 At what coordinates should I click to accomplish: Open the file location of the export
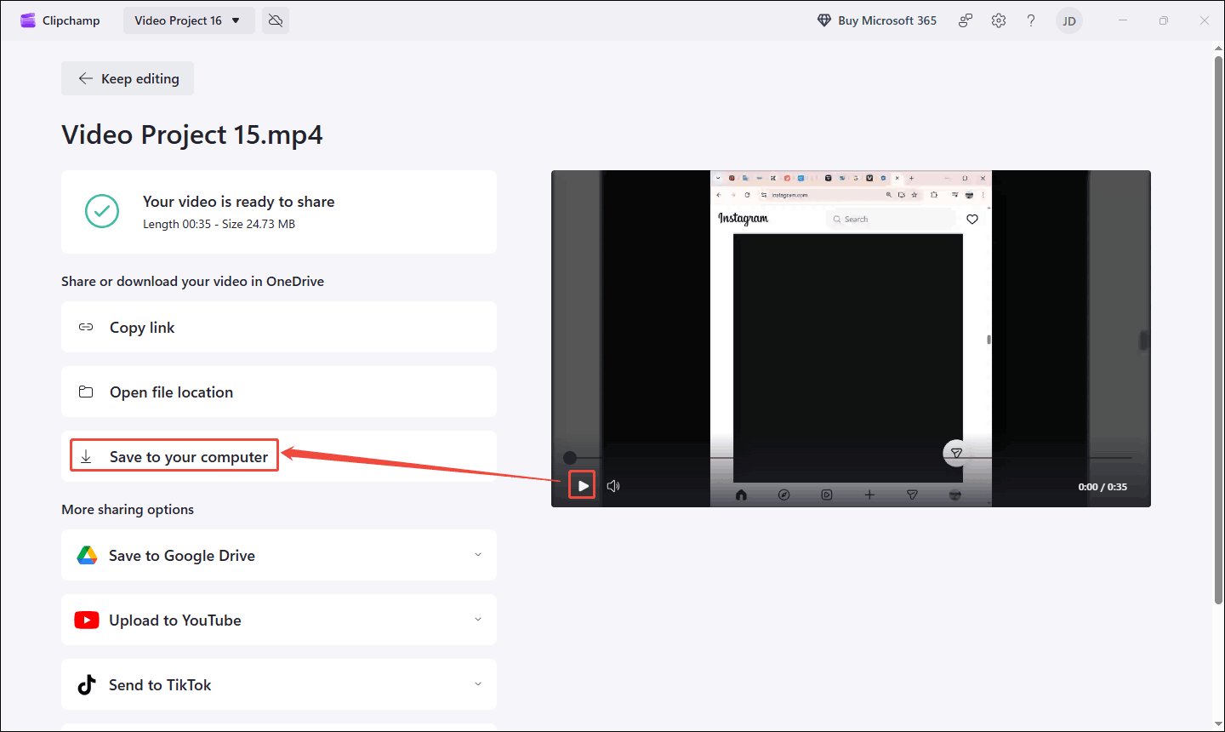[170, 392]
